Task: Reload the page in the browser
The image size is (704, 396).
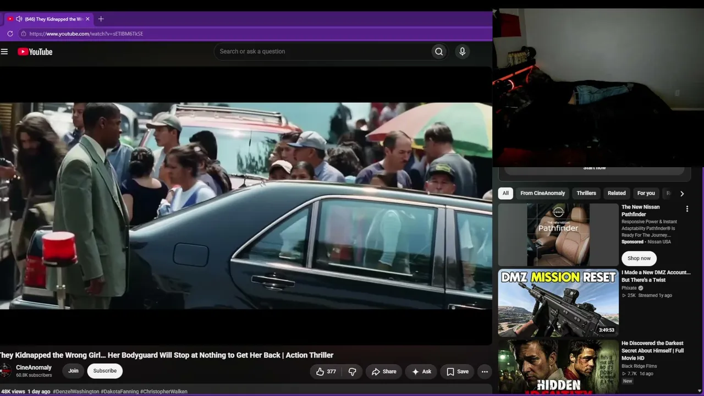Action: pyautogui.click(x=10, y=34)
